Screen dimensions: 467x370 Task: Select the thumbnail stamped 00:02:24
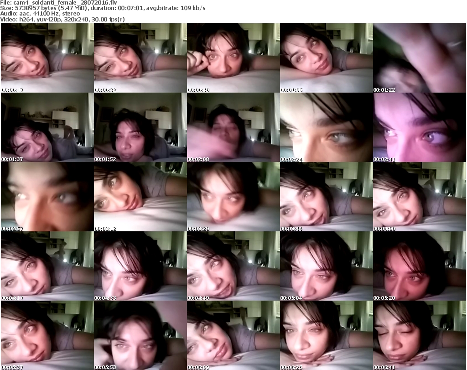coord(326,127)
